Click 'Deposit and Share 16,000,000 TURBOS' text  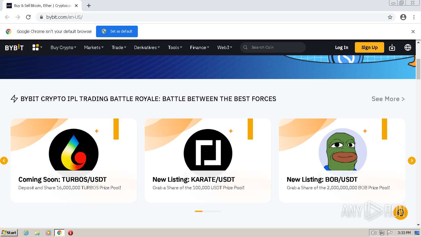pos(59,188)
